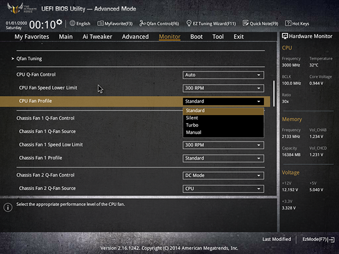Switch to the Main tab
The height and width of the screenshot is (254, 339).
point(66,37)
